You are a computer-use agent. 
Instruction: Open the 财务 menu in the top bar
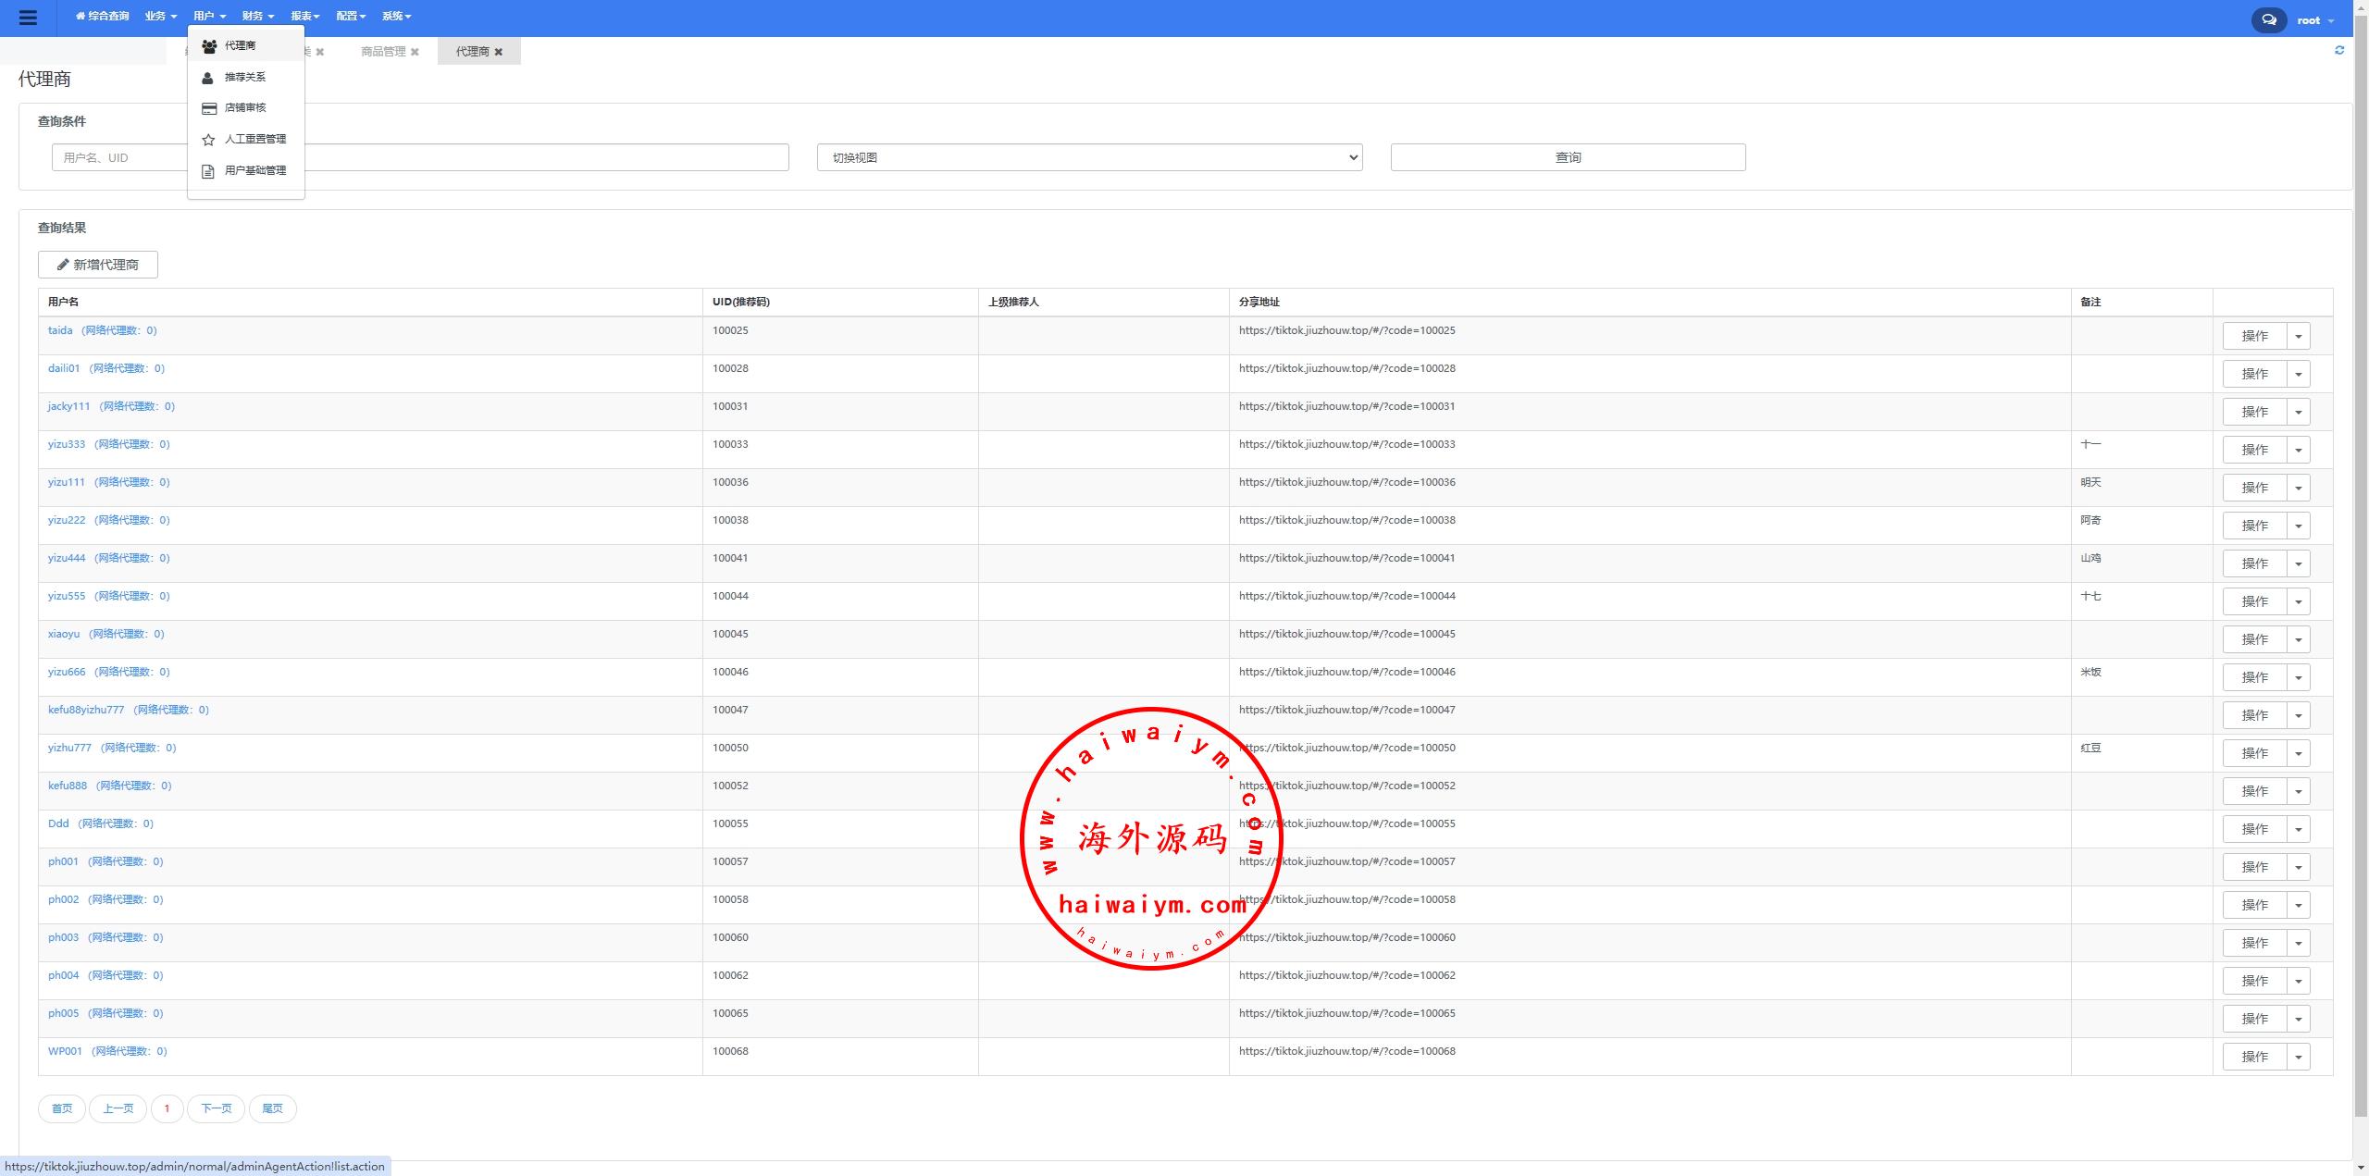pos(257,16)
